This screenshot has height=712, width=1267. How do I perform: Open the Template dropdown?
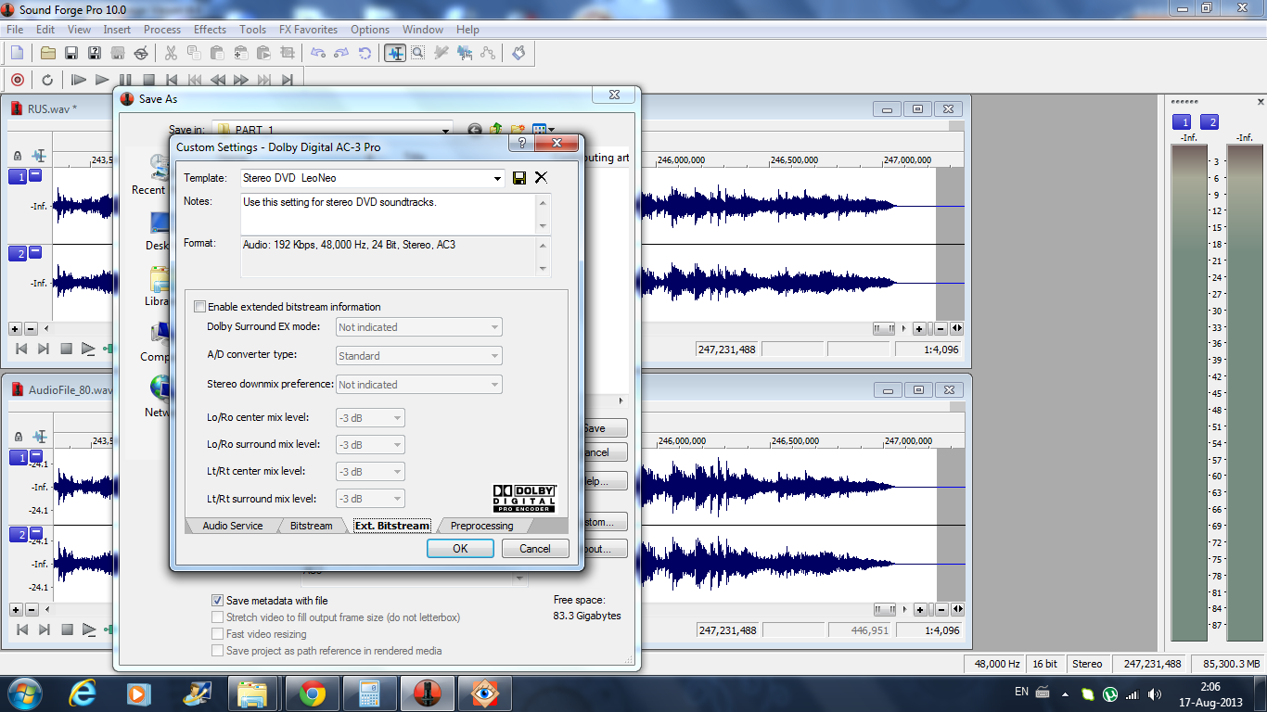point(497,178)
